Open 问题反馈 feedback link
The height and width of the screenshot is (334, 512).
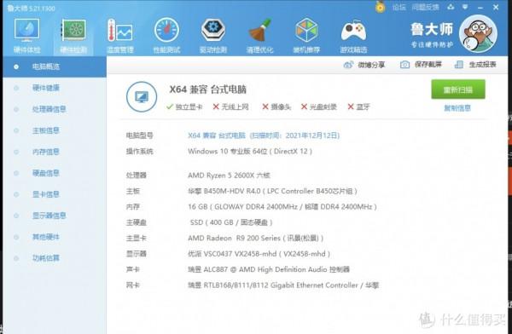coord(425,7)
